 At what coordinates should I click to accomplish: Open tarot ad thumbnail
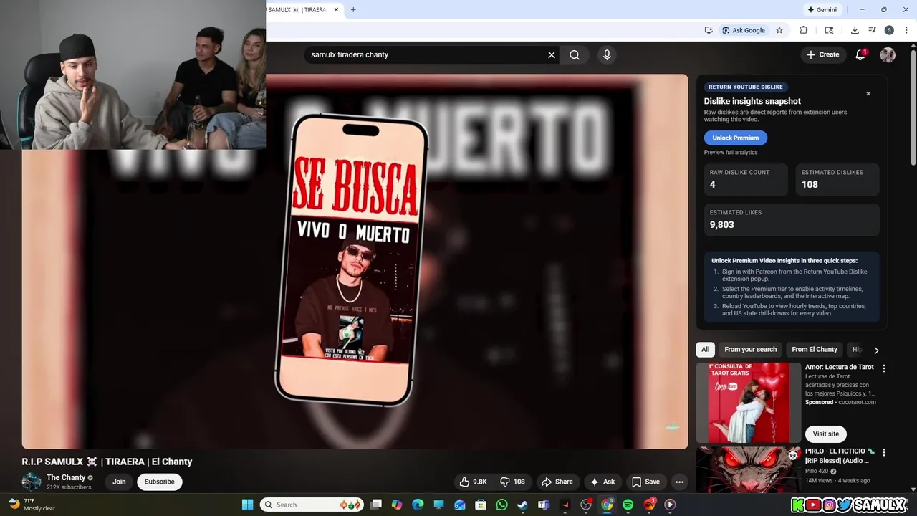coord(748,402)
